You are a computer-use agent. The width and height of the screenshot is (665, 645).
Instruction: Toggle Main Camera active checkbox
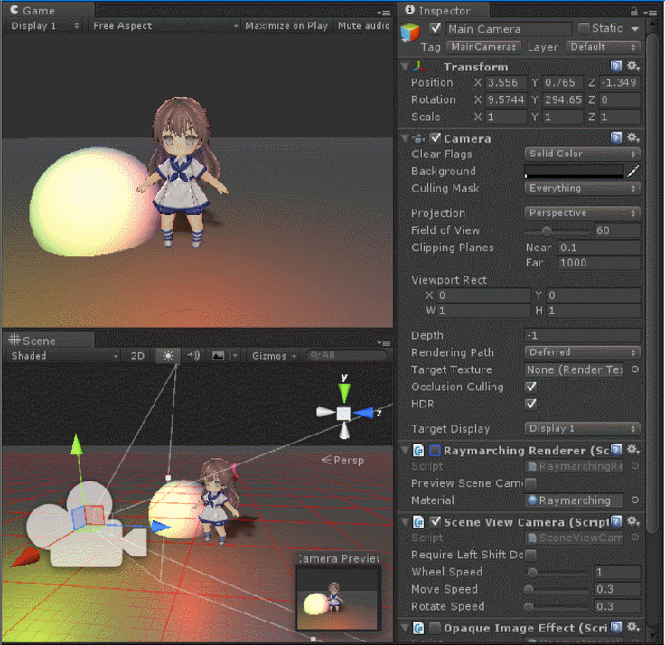436,28
